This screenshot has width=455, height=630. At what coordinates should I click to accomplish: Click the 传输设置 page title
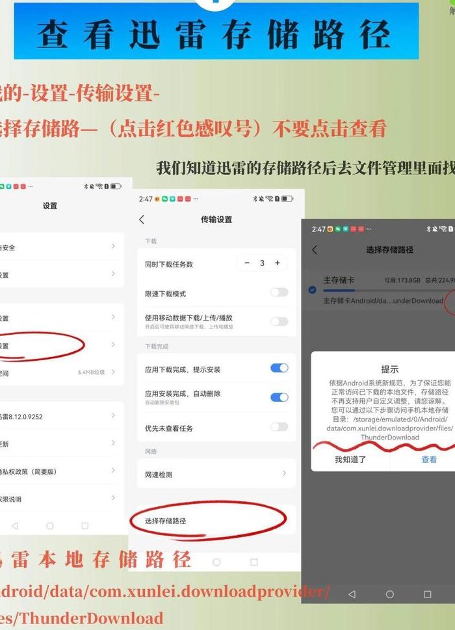pos(216,219)
